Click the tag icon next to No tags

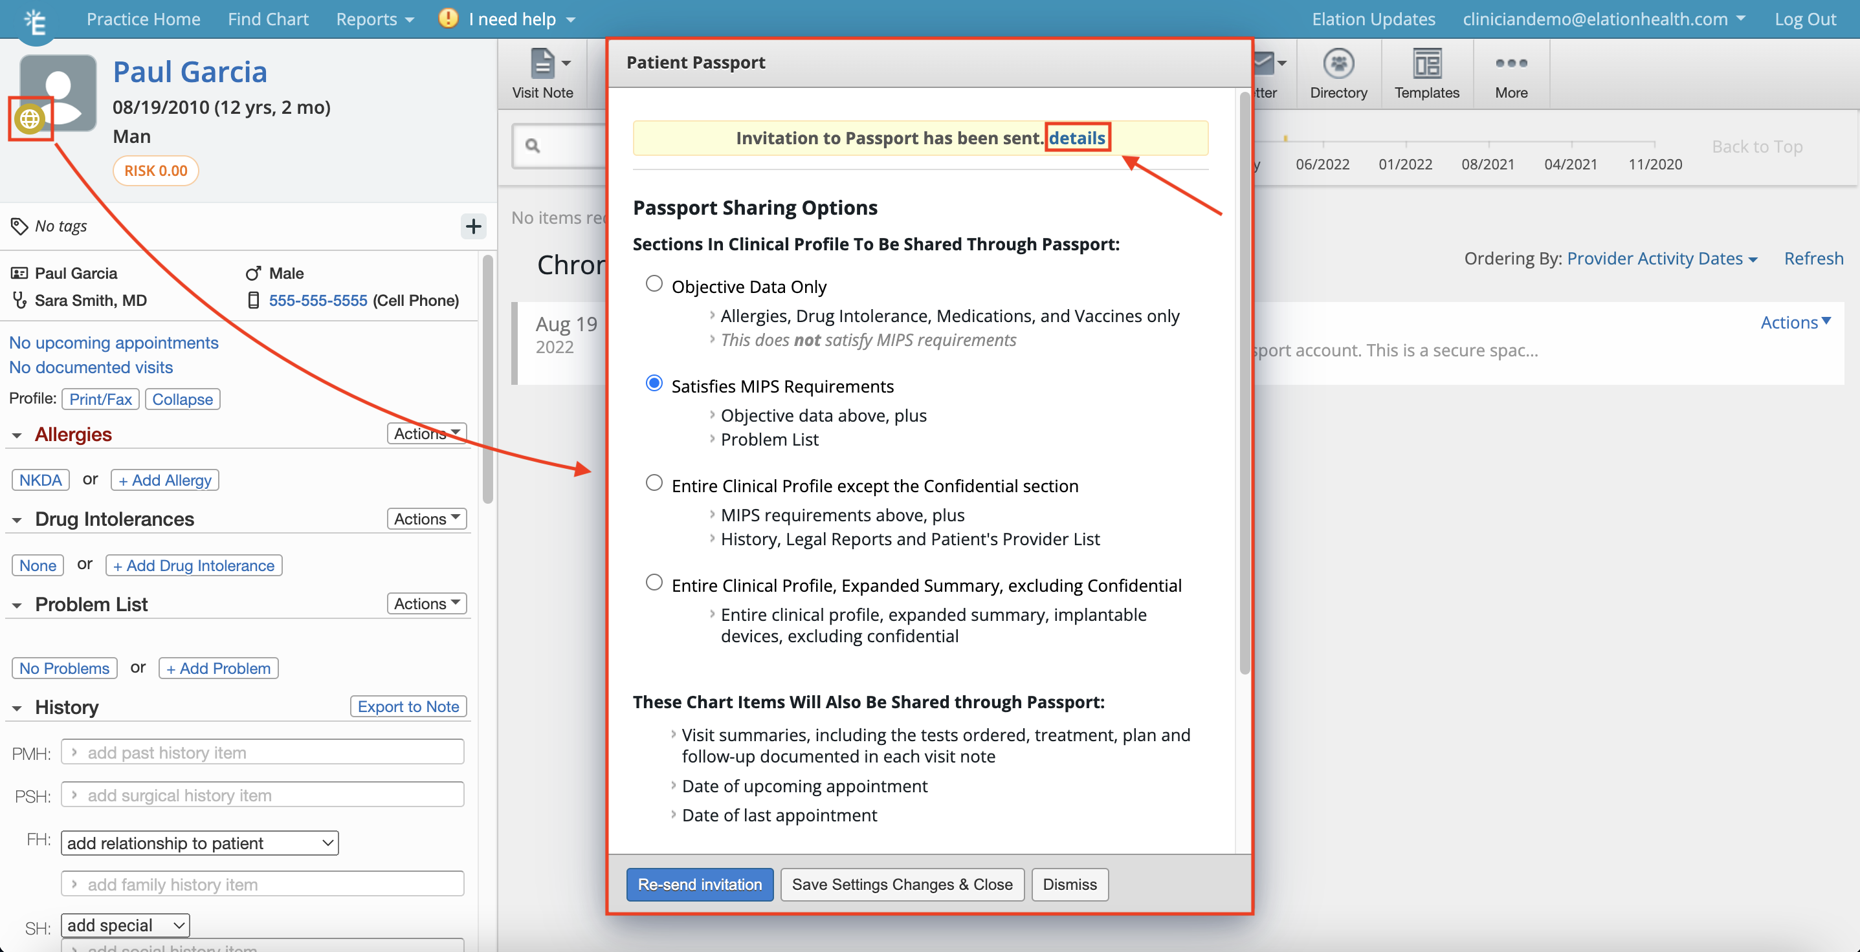click(x=19, y=226)
